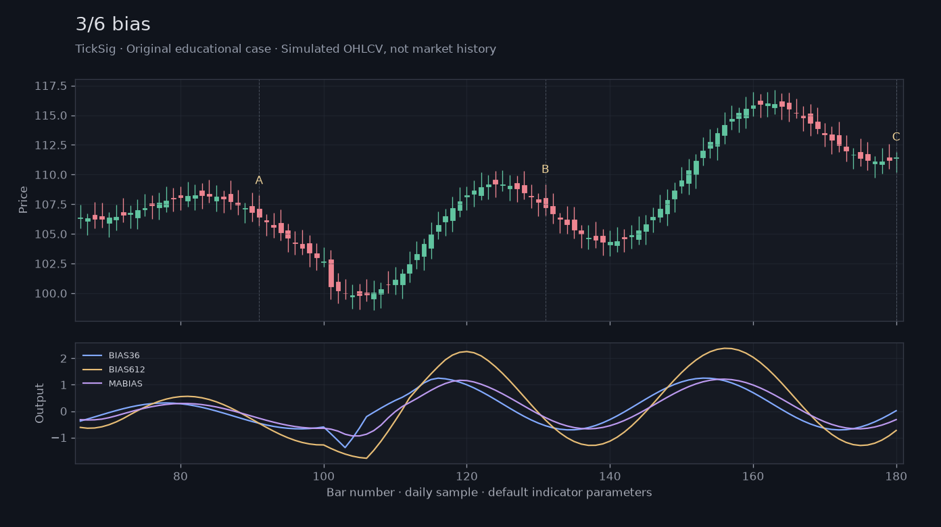Click the 117.5 price tick label

pyautogui.click(x=51, y=86)
